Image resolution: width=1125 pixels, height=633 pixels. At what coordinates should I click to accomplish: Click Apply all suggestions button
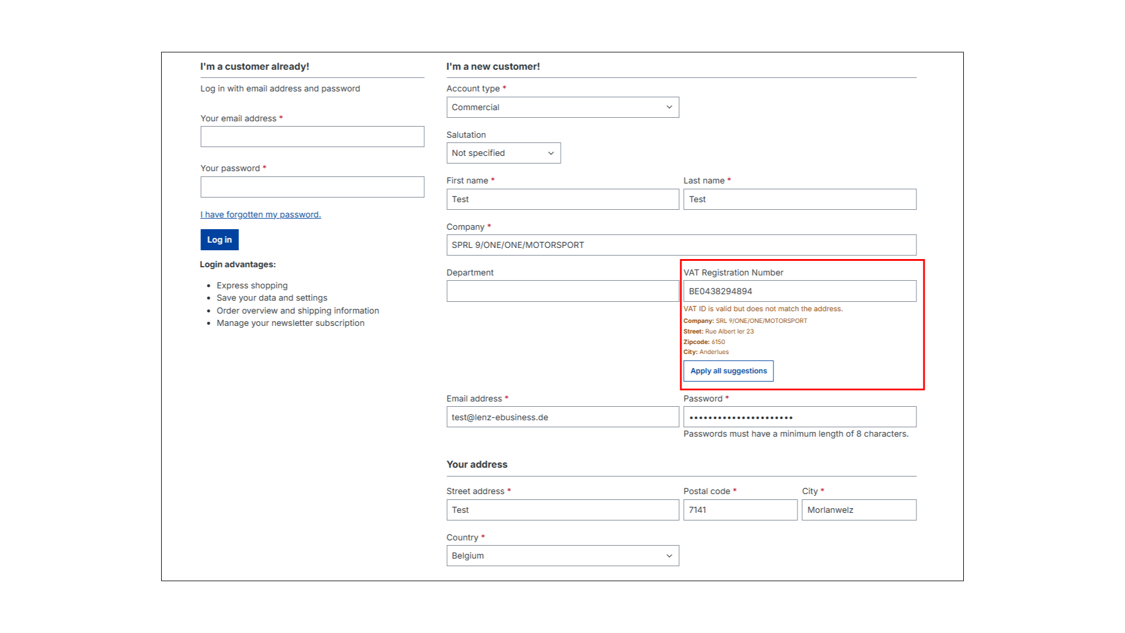pyautogui.click(x=728, y=371)
